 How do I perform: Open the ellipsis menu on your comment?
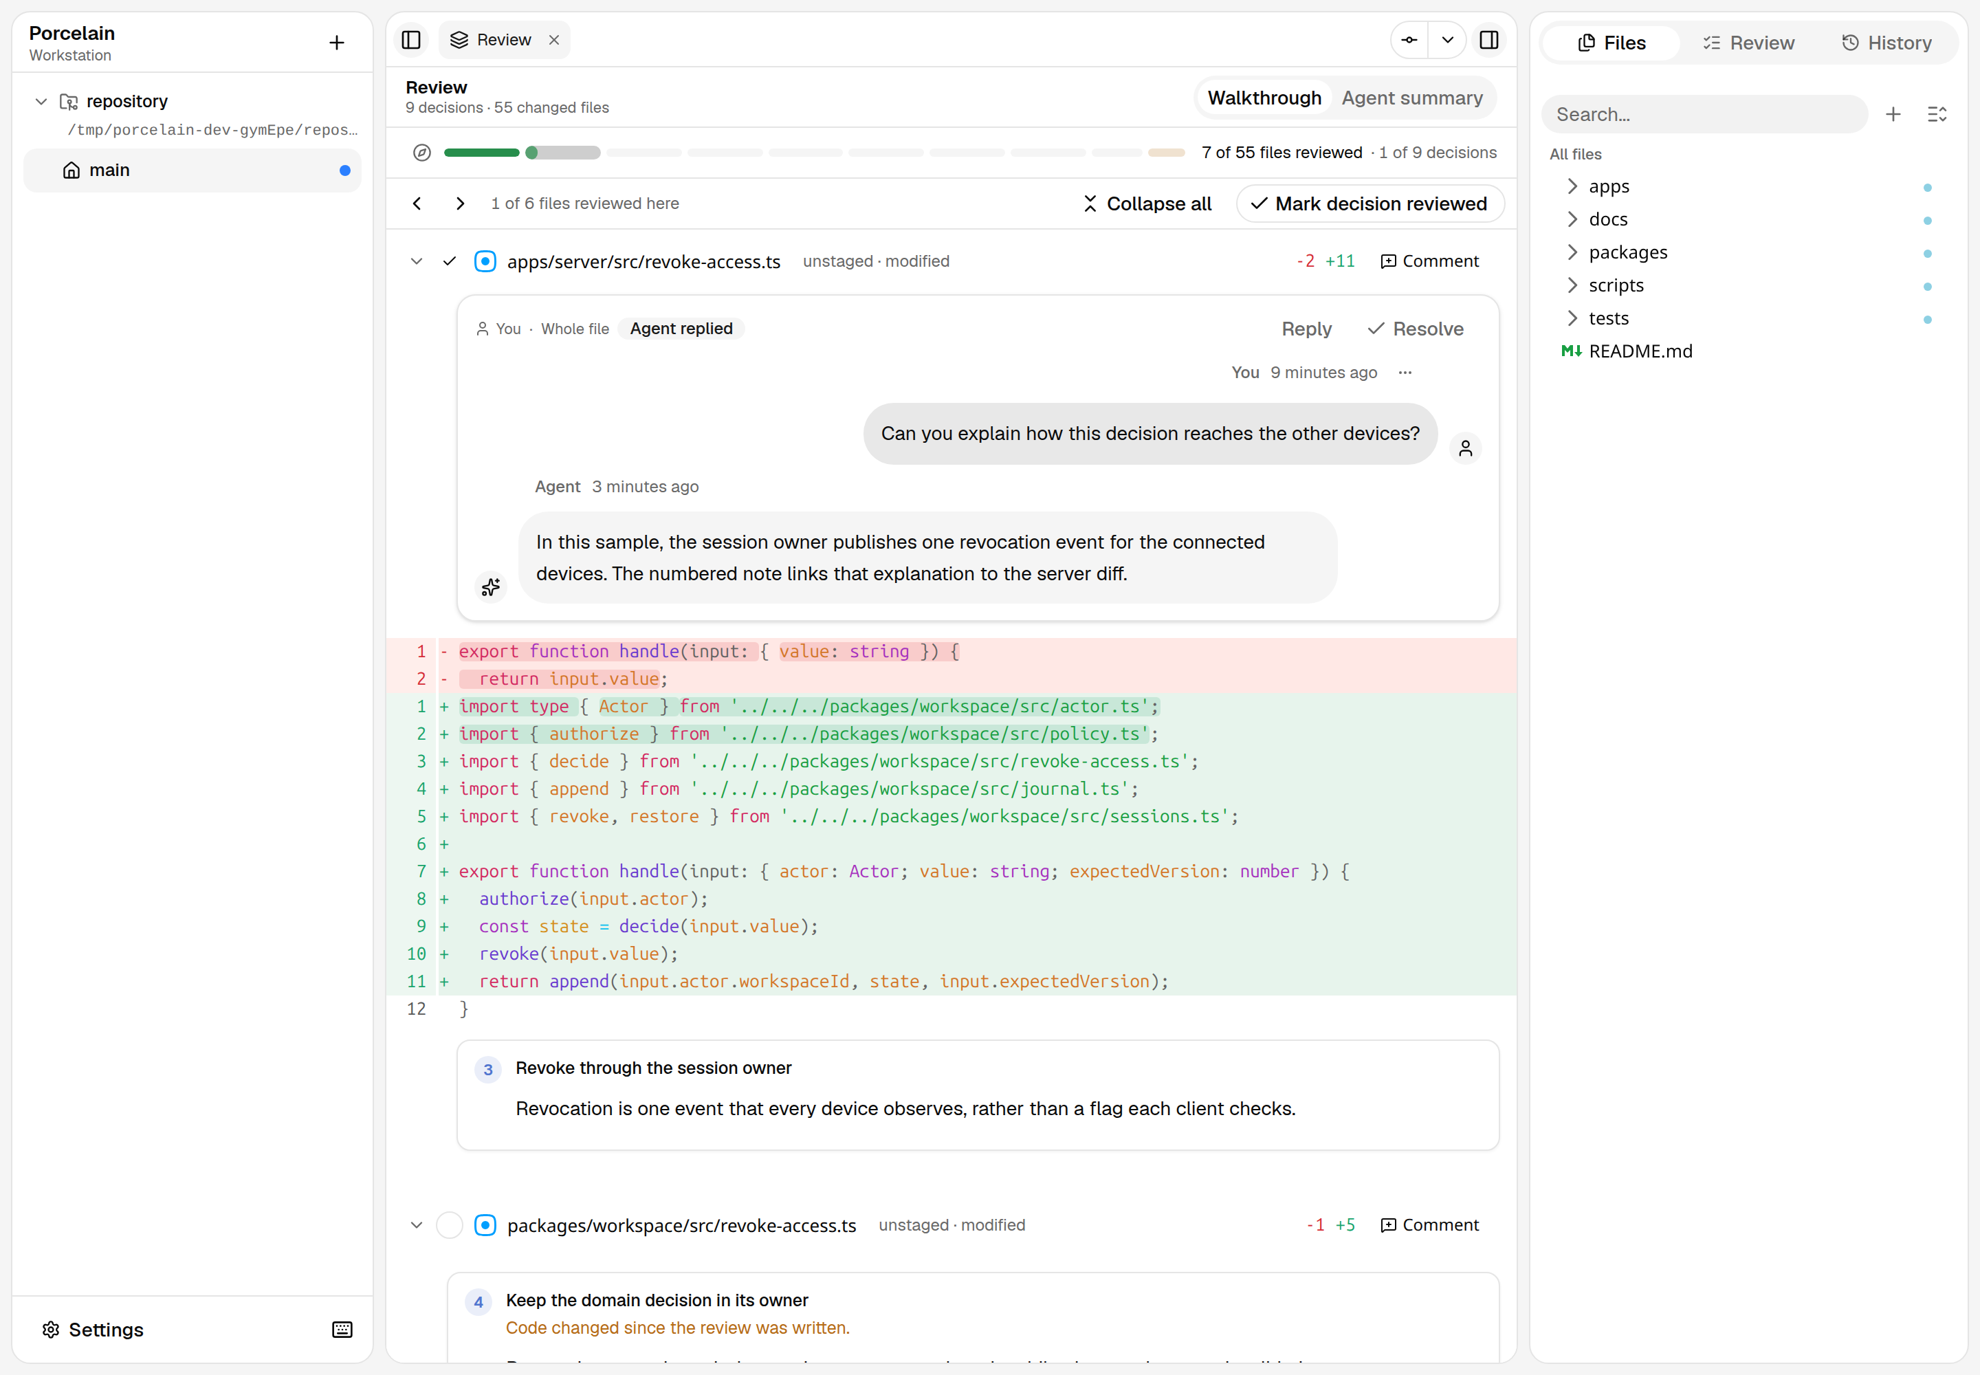click(x=1405, y=372)
